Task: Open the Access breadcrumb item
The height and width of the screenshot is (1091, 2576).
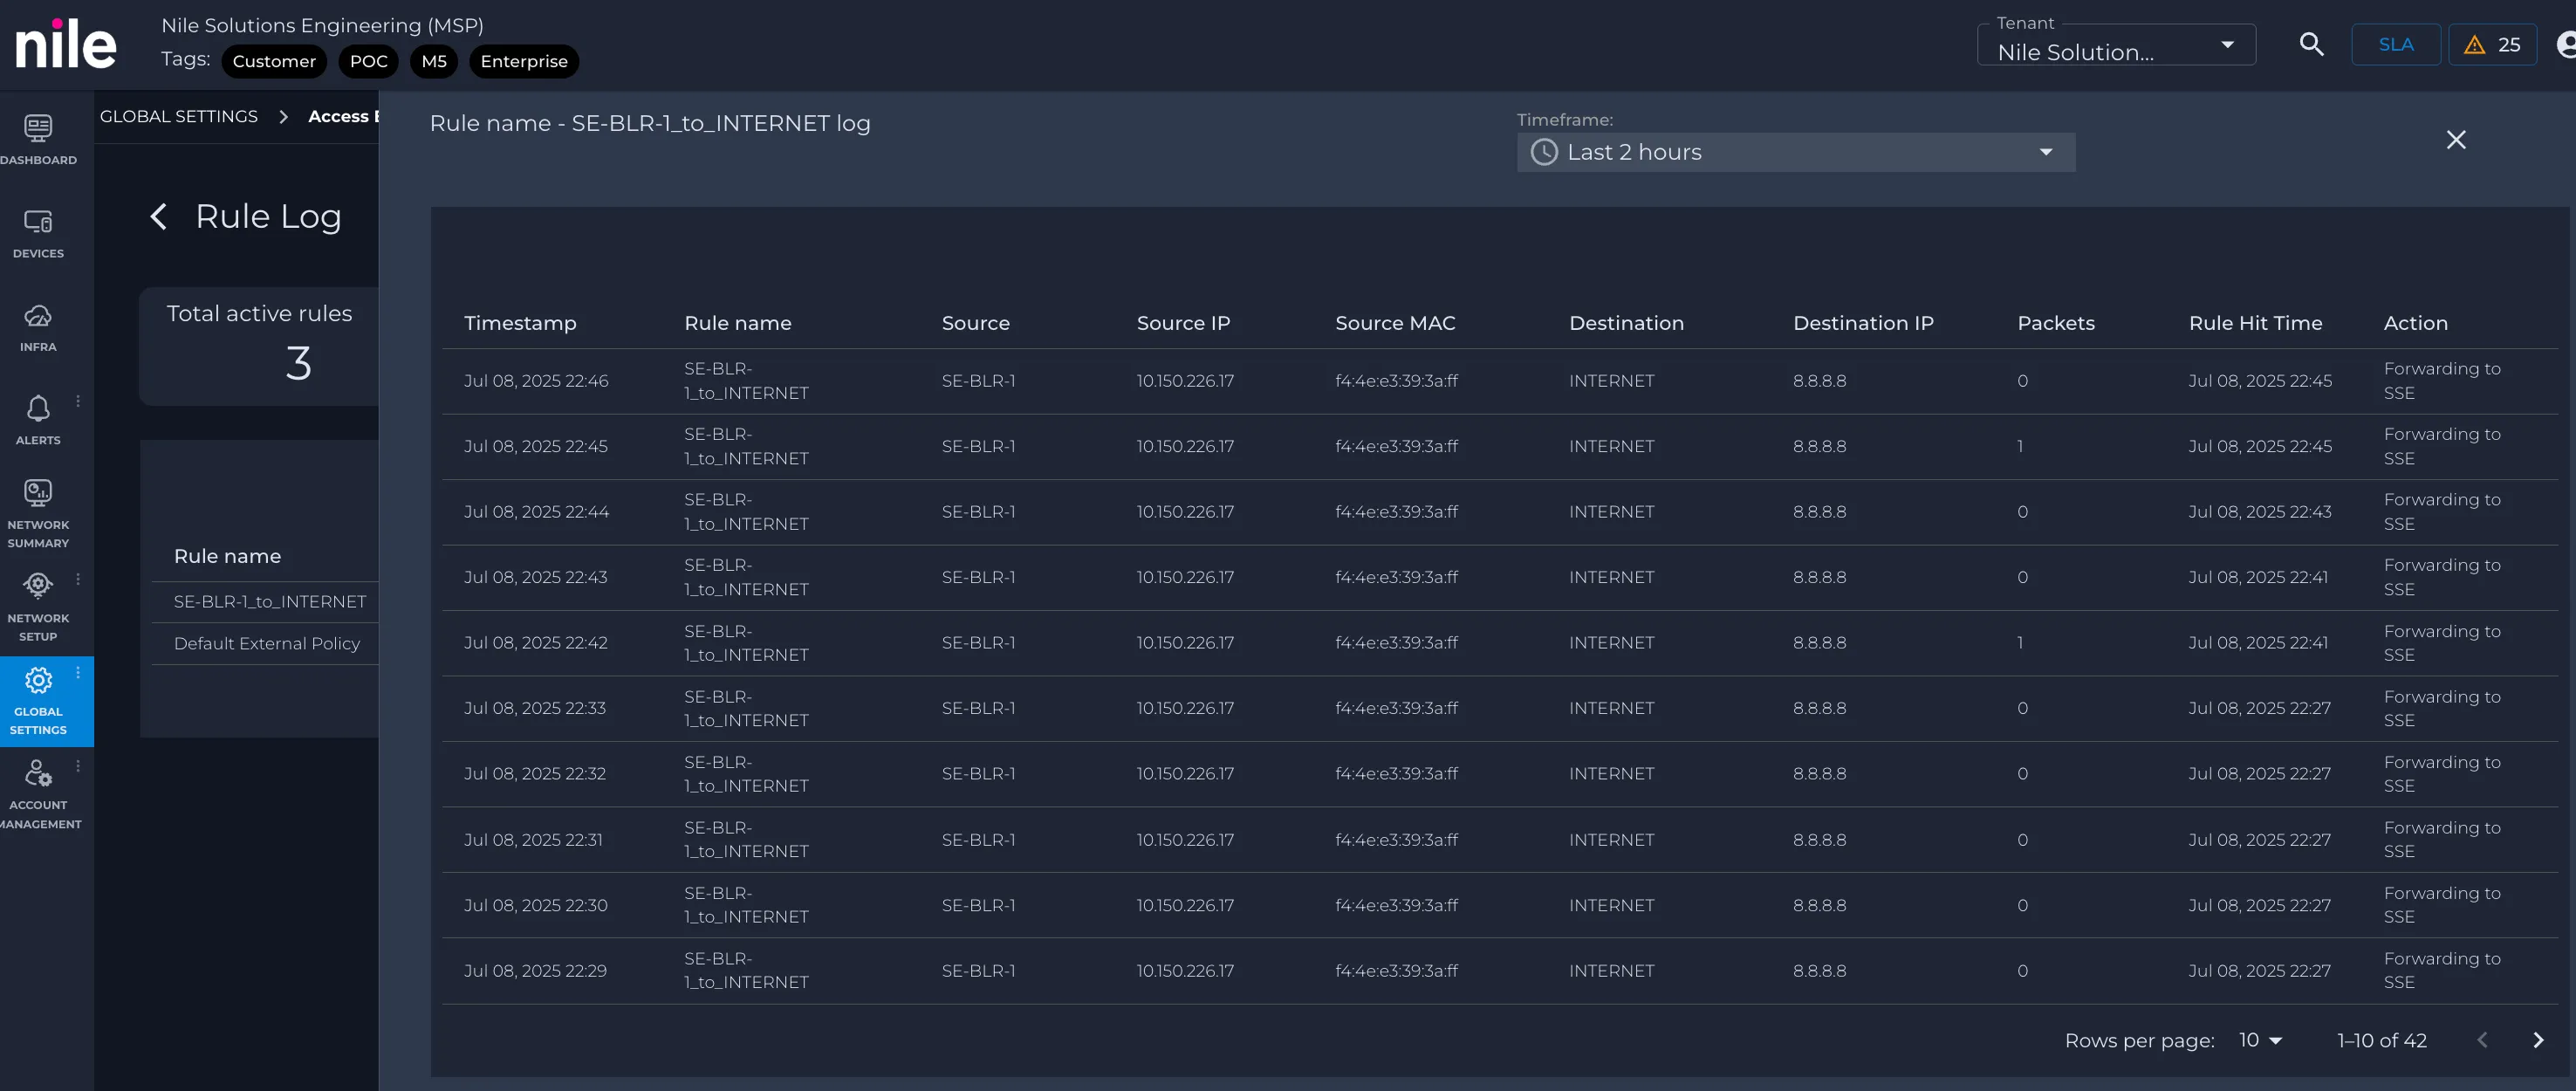Action: (x=343, y=117)
